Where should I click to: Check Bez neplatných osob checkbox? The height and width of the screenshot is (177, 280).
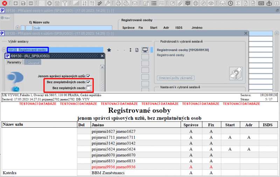(x=88, y=88)
